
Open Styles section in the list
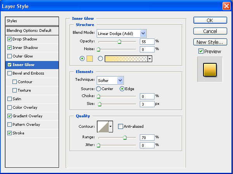tap(32, 21)
